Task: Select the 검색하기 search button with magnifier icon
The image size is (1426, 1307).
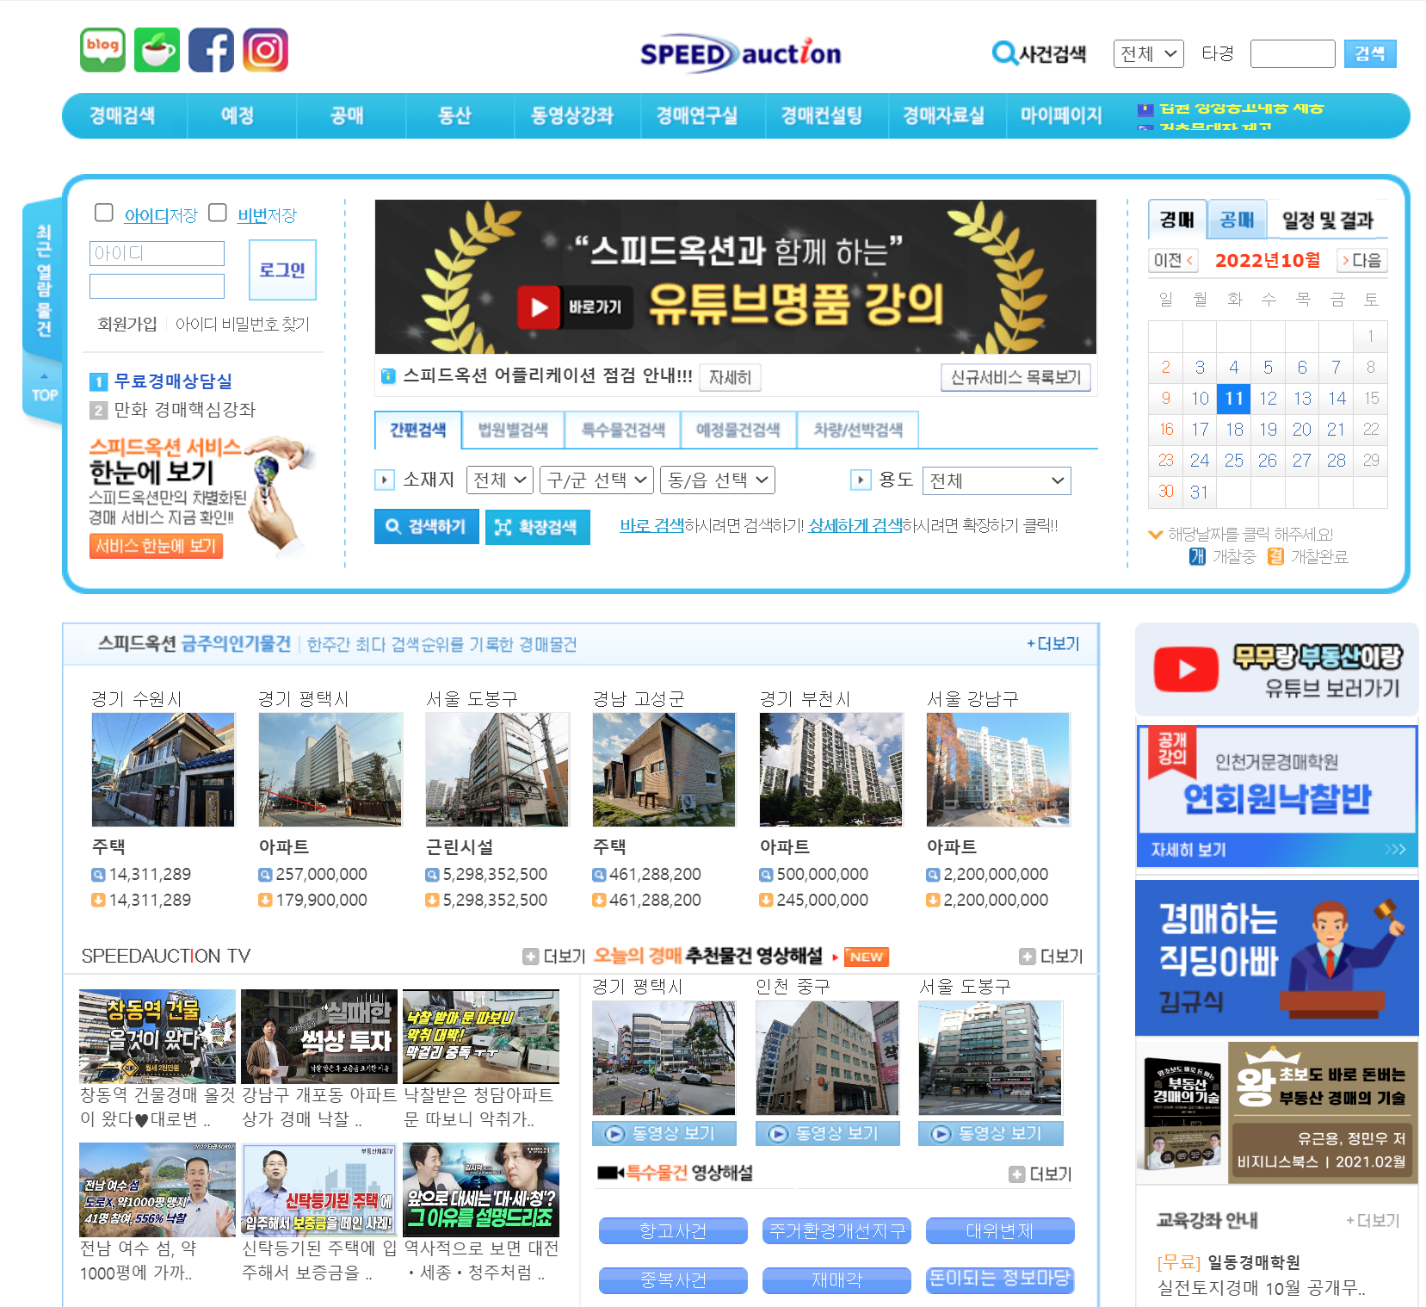Action: point(426,526)
